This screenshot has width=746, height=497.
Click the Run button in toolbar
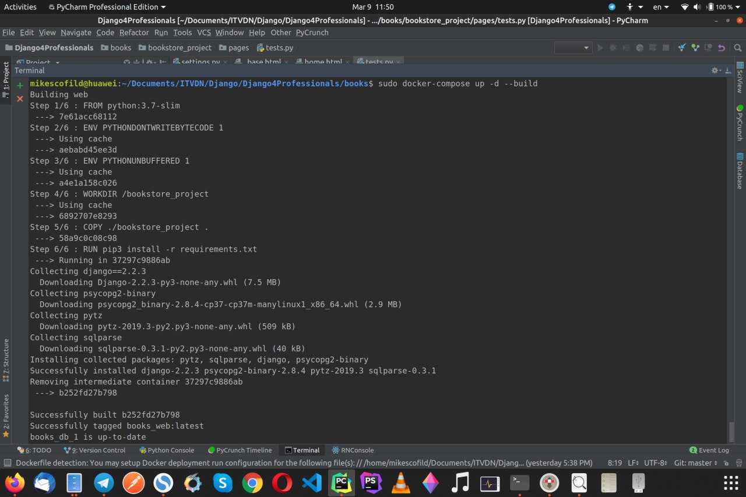[600, 48]
